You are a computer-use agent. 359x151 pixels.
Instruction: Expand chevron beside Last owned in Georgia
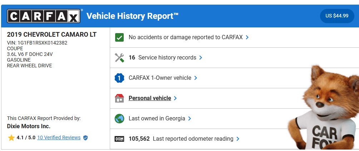(190, 119)
